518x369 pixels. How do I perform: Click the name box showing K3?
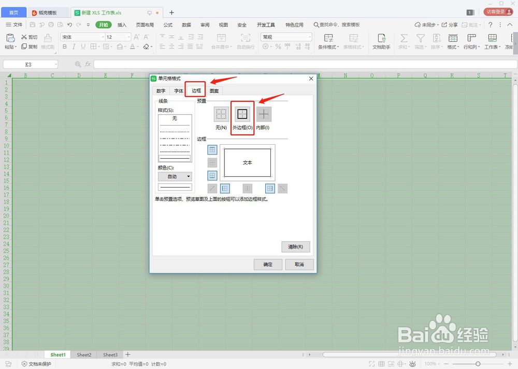[x=31, y=65]
